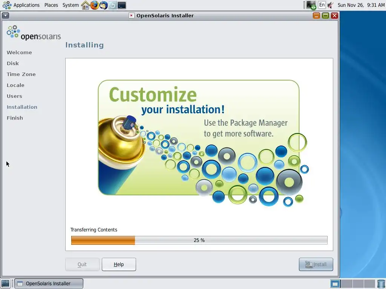This screenshot has width=386, height=289.
Task: Click the muted volume speaker icon
Action: [x=331, y=5]
